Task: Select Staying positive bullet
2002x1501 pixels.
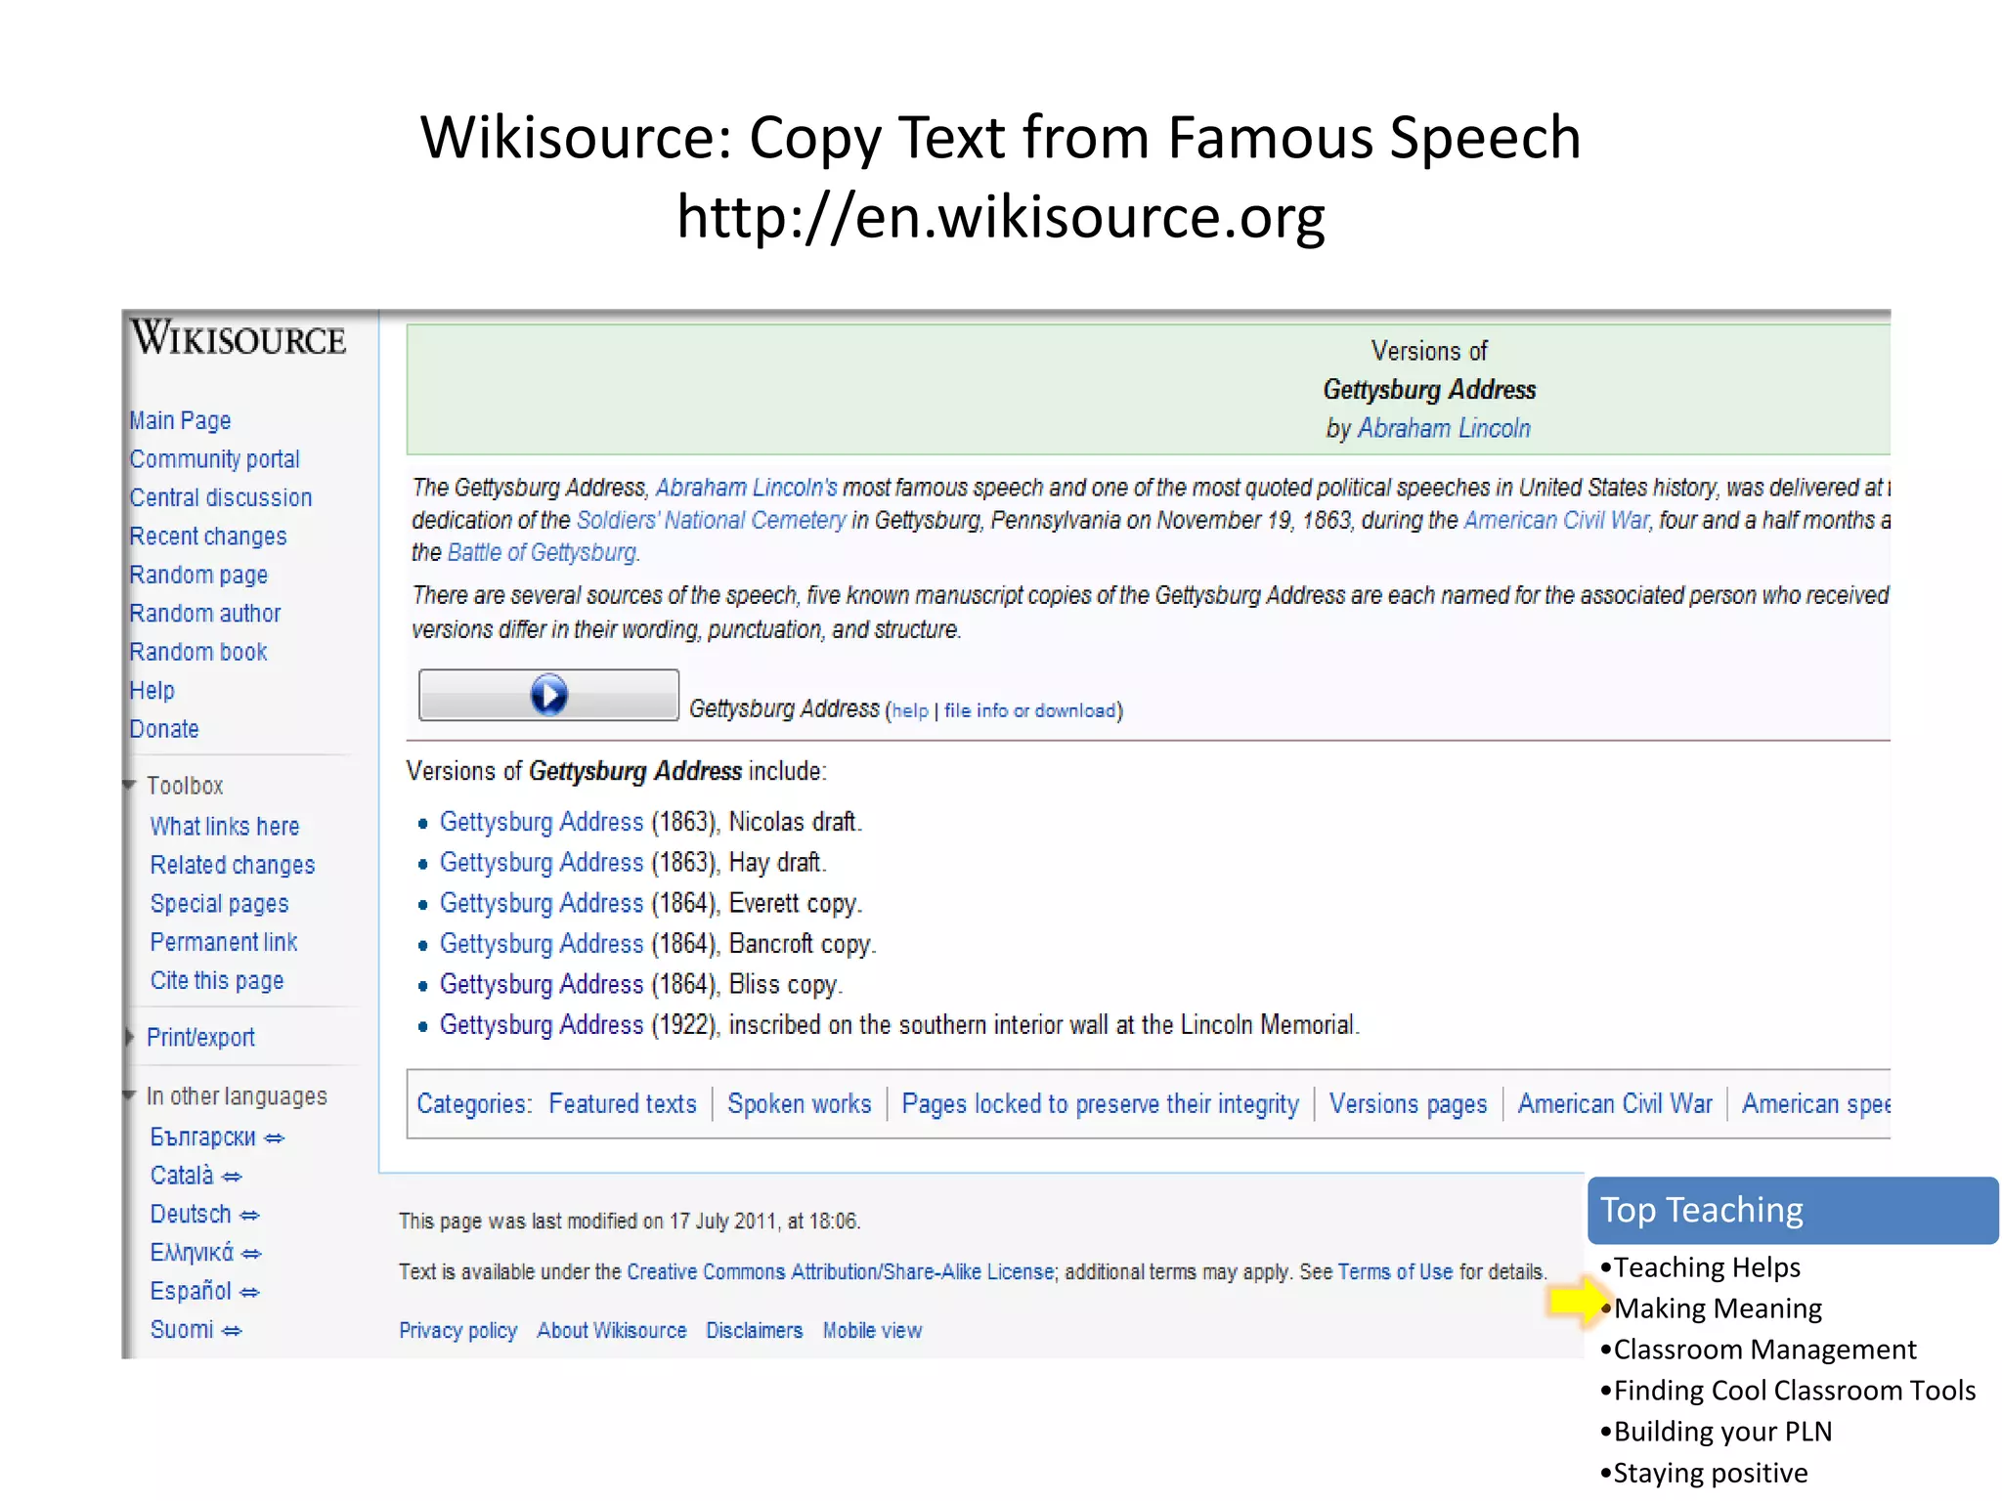Action: click(x=1711, y=1472)
